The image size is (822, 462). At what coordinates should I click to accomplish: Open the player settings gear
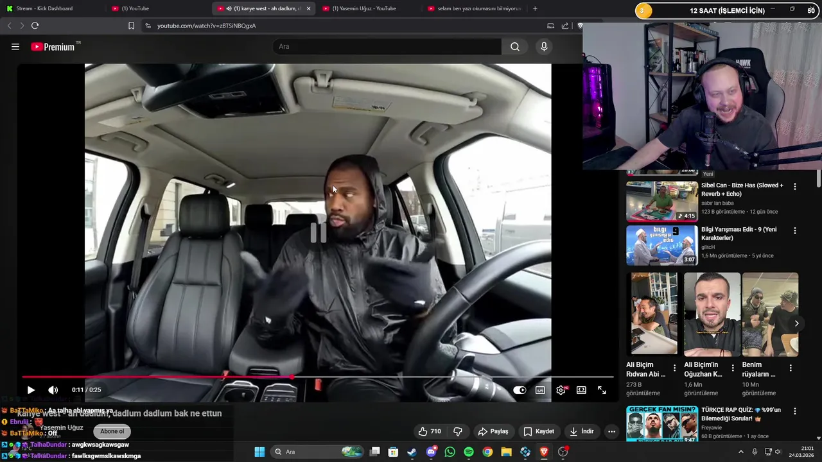pyautogui.click(x=561, y=390)
